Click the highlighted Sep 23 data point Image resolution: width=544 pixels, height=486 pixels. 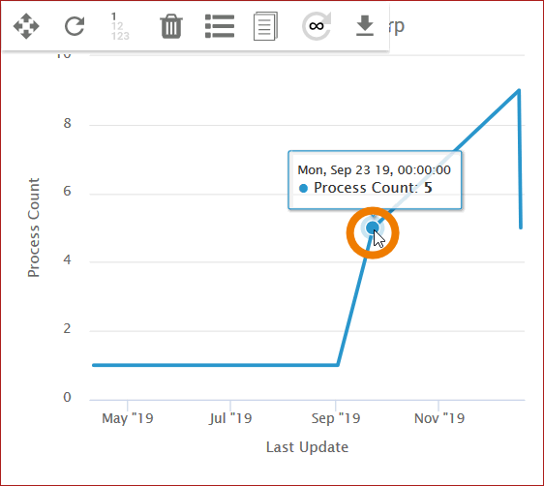pyautogui.click(x=373, y=228)
